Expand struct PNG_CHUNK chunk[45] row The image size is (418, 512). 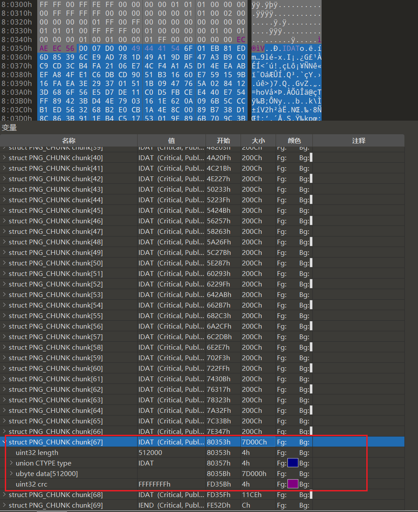click(4, 210)
